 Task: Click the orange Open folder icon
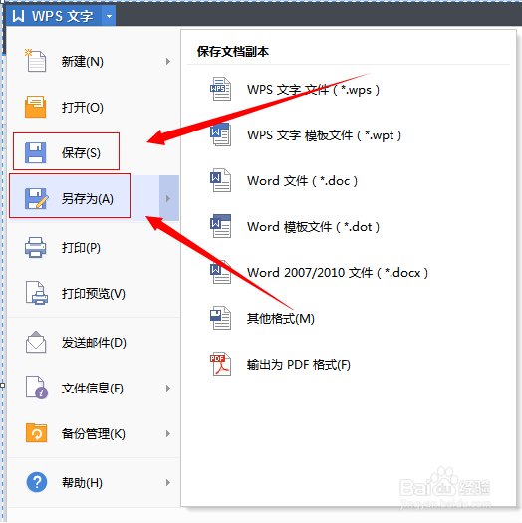tap(35, 107)
